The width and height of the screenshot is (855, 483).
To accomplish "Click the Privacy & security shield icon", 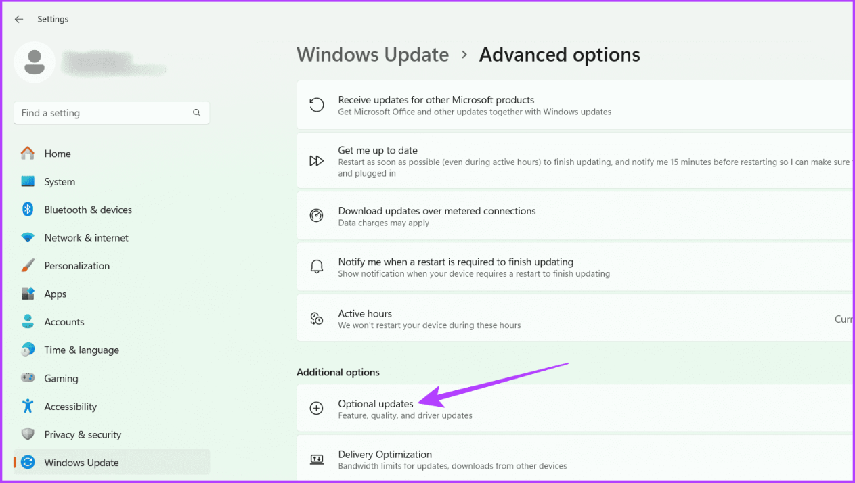I will (x=28, y=434).
